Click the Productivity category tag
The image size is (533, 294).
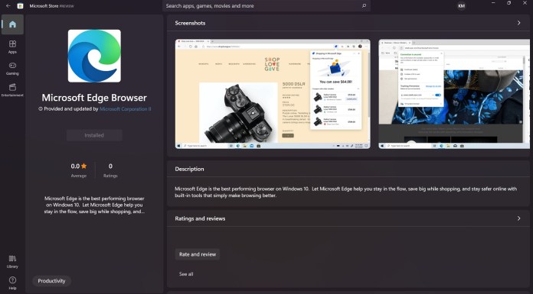click(51, 281)
